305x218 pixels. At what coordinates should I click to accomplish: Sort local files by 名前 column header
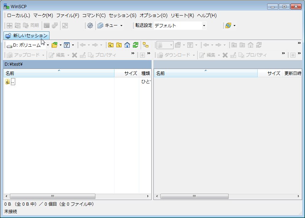[x=58, y=73]
